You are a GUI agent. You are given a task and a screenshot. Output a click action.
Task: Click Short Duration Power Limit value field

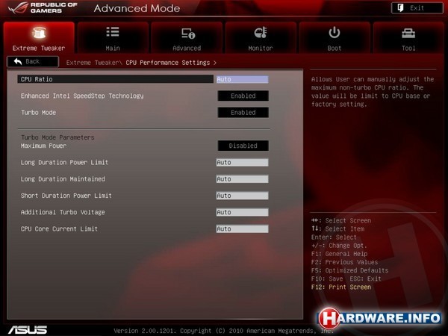pos(242,196)
